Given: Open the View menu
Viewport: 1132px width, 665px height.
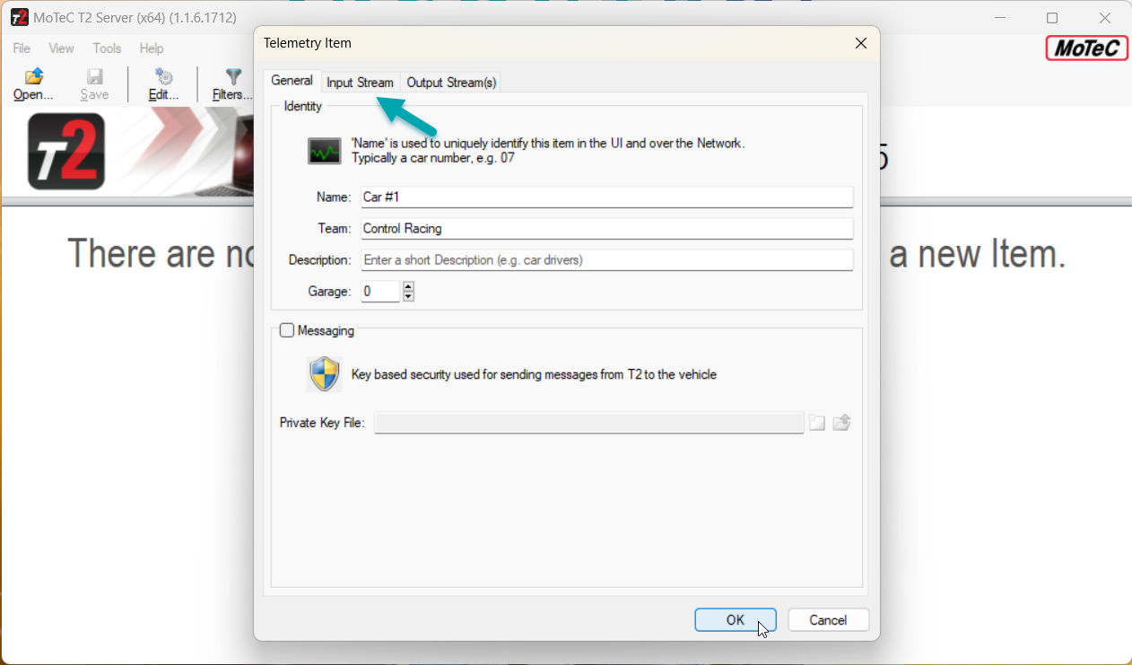Looking at the screenshot, I should click(61, 48).
